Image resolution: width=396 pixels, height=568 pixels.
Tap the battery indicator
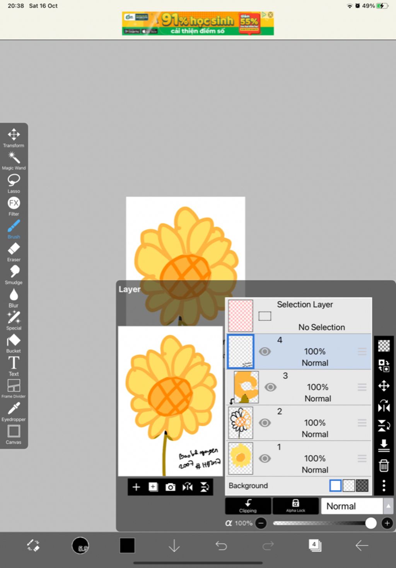click(382, 6)
